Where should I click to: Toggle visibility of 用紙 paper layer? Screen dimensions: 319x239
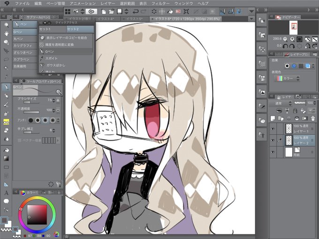pos(273,152)
